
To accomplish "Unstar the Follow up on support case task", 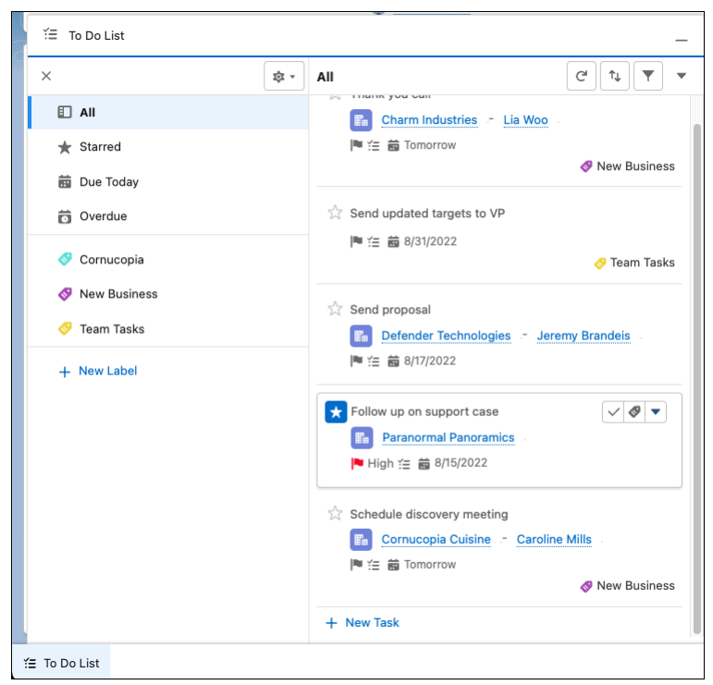I will coord(336,411).
